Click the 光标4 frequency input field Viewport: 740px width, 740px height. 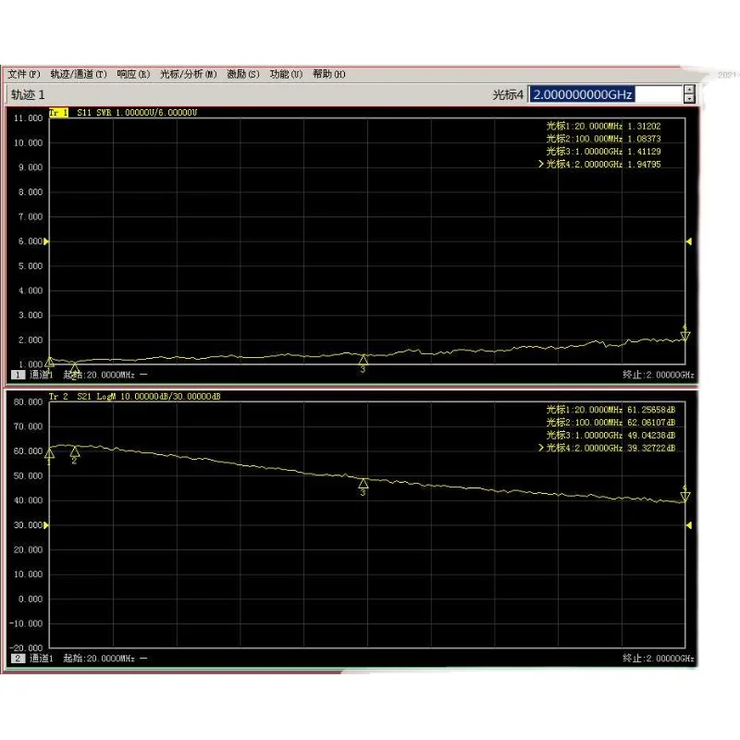[x=605, y=94]
